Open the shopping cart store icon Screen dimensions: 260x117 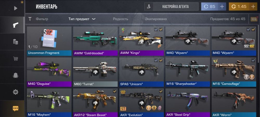(x=16, y=58)
